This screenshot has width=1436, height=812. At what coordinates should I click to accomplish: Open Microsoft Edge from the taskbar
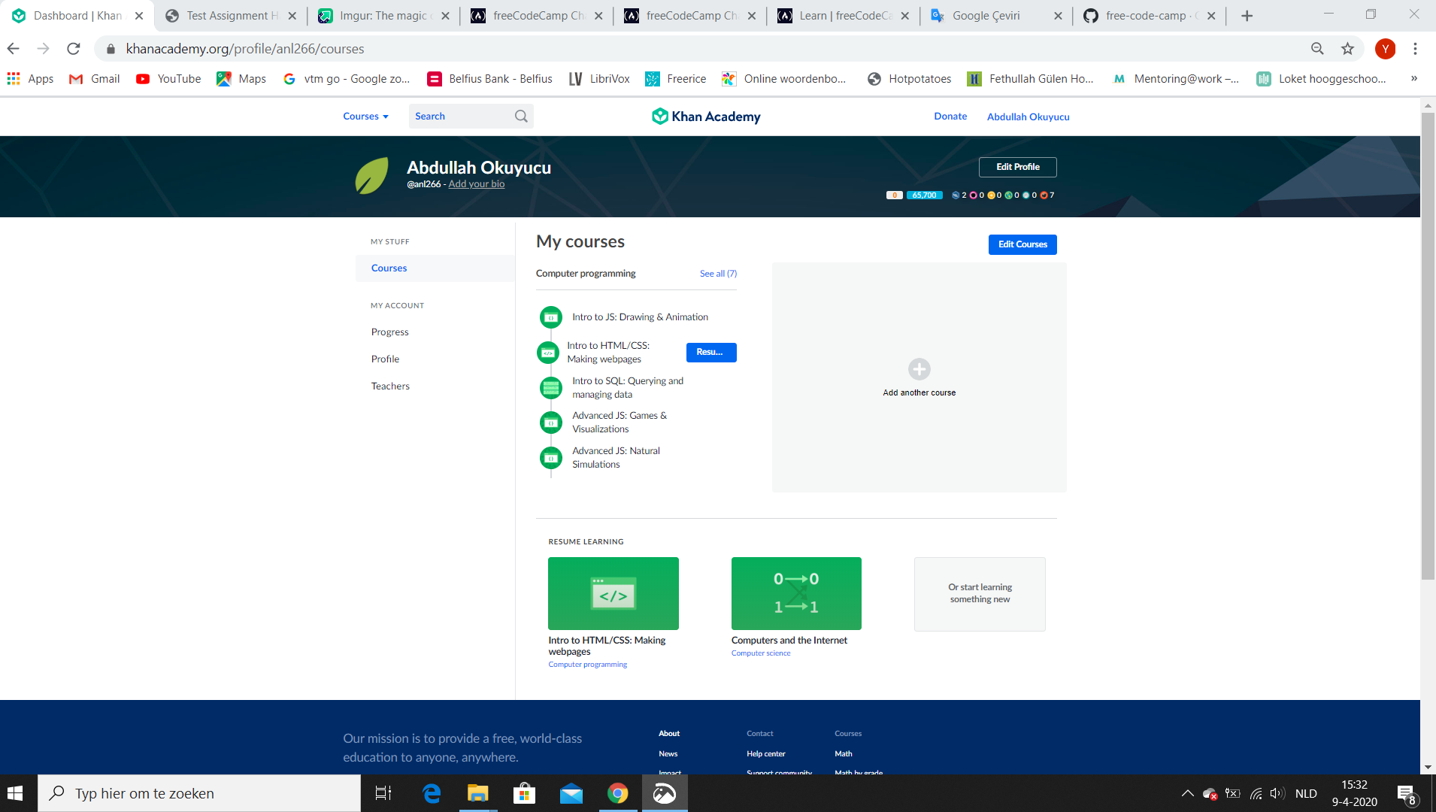[x=432, y=793]
